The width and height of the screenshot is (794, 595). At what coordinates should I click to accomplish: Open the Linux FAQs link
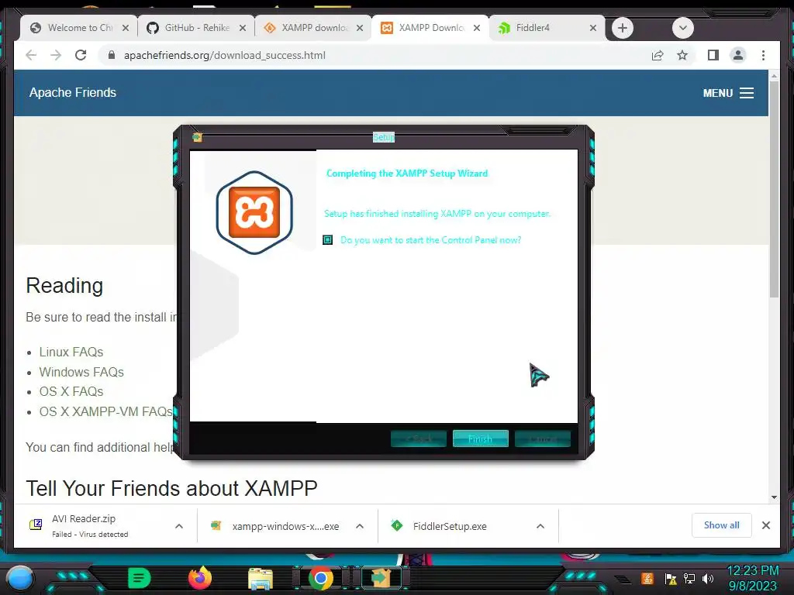tap(71, 353)
